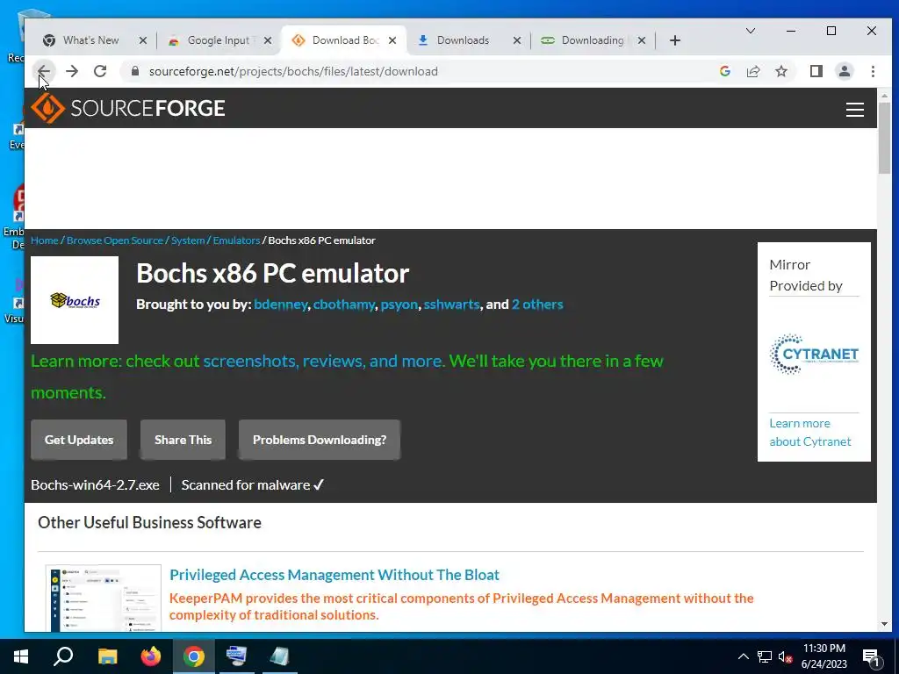Click the KeeperPAM ad screenshot thumbnail
This screenshot has width=899, height=674.
point(104,598)
